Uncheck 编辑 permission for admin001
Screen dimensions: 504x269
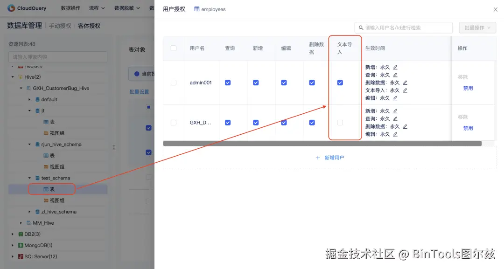click(x=284, y=83)
